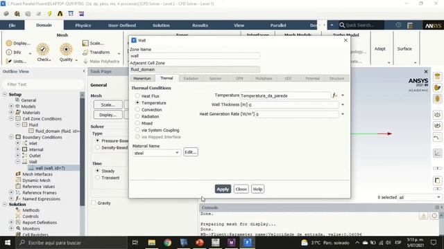Click the yellow A icon in top toolbar
Viewport: 444px width, 249px height.
60,14
